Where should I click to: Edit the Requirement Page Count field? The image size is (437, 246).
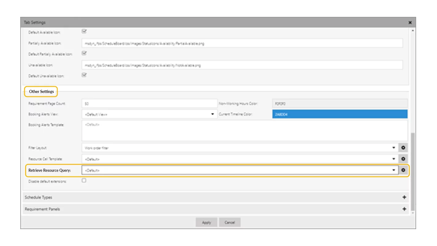point(149,103)
